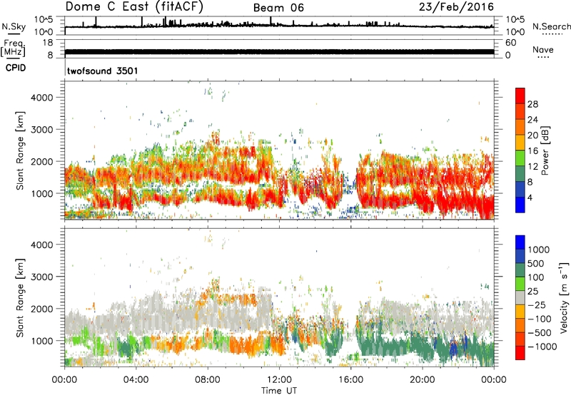Viewport: 571px width, 395px height.
Task: Pick the light green segment between 12 and 16 dB
Action: coord(520,158)
